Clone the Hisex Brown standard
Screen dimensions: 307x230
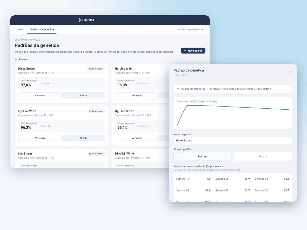click(84, 95)
